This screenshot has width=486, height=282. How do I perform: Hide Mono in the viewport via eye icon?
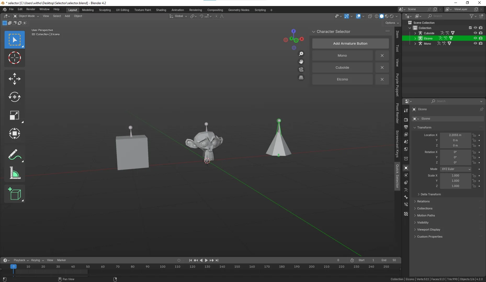(475, 43)
